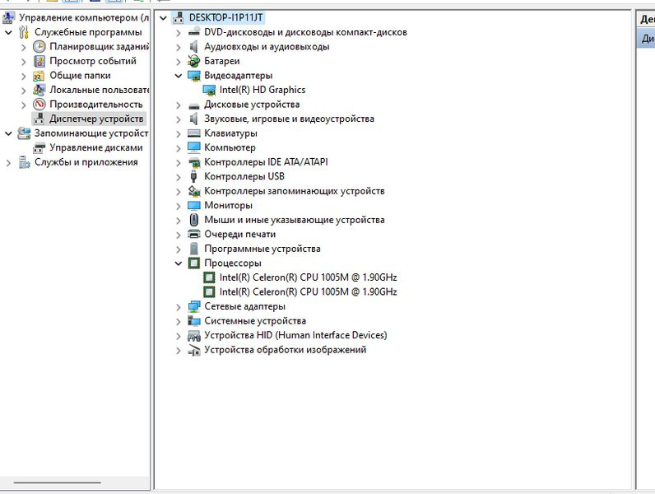Select Диспетчер устройств in the left tree

(96, 119)
